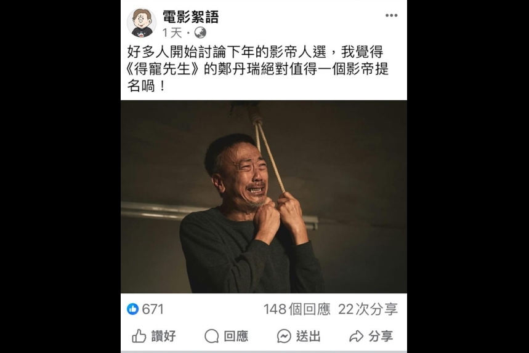Tap the Messenger 送出 icon
The height and width of the screenshot is (353, 529).
[x=284, y=336]
